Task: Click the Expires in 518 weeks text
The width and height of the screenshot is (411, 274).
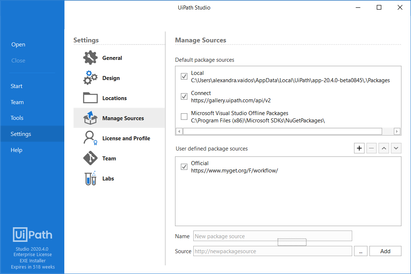Action: (33, 267)
